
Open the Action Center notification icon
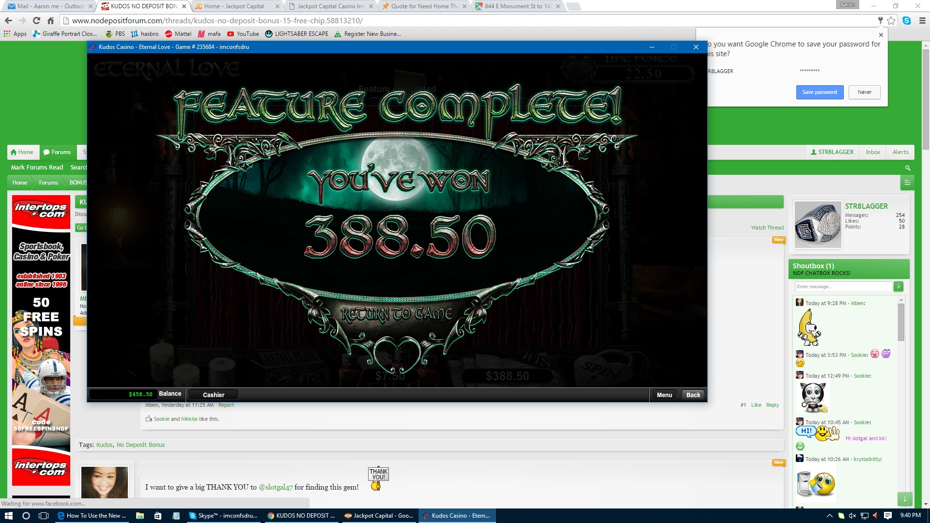tap(888, 516)
